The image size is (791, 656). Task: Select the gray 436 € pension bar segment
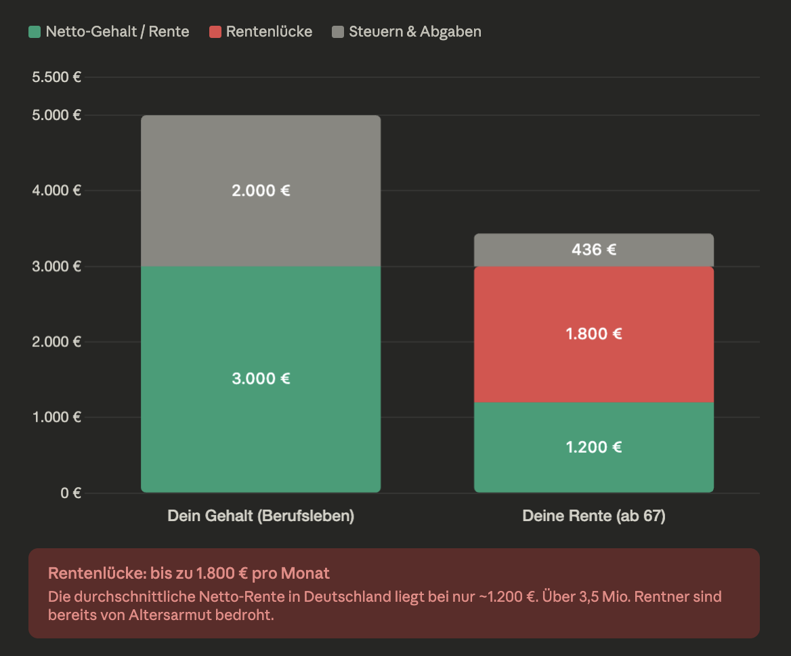594,250
